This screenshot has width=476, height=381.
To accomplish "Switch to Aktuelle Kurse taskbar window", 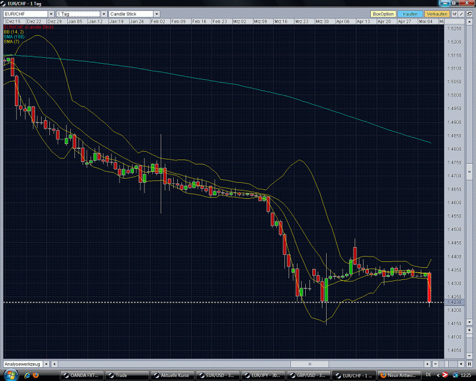I will point(173,376).
